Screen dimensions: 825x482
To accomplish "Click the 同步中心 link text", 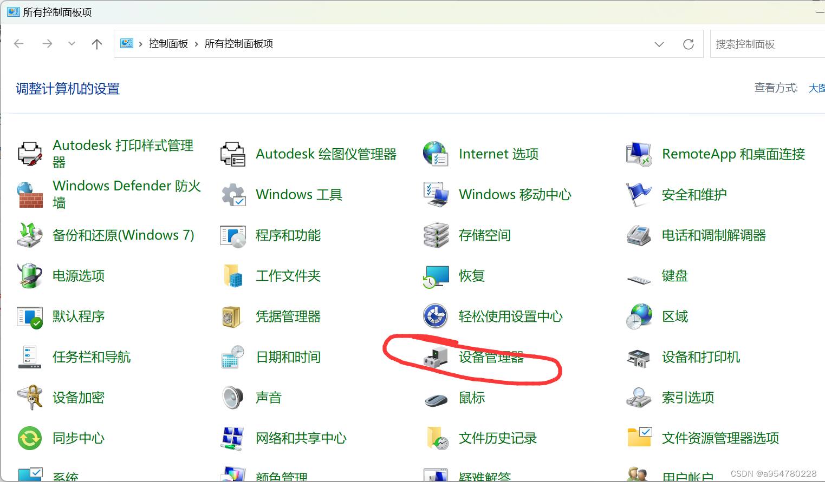I will [79, 438].
